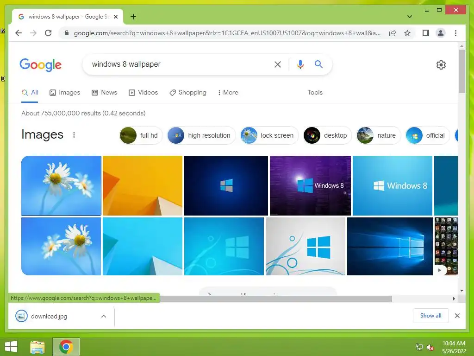
Task: Open the bottom-row daisy wallpaper thumbnail
Action: tap(61, 247)
